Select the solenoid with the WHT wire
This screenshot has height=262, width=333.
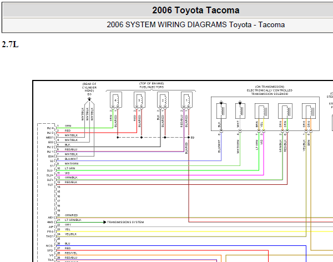tap(240, 111)
